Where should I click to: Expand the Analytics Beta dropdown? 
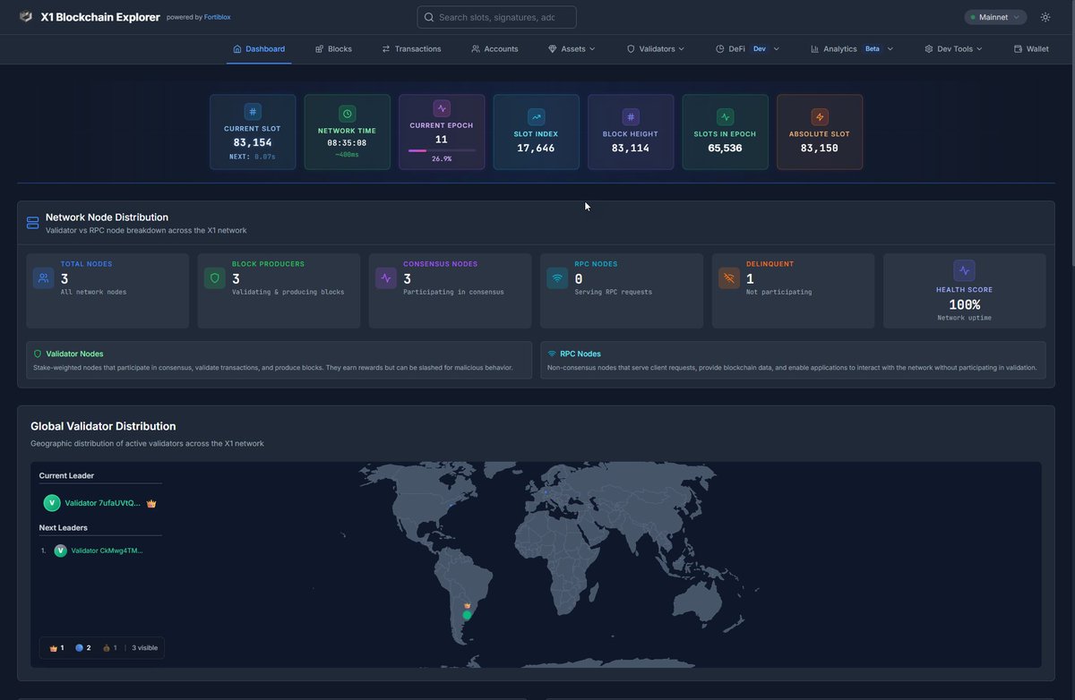847,49
